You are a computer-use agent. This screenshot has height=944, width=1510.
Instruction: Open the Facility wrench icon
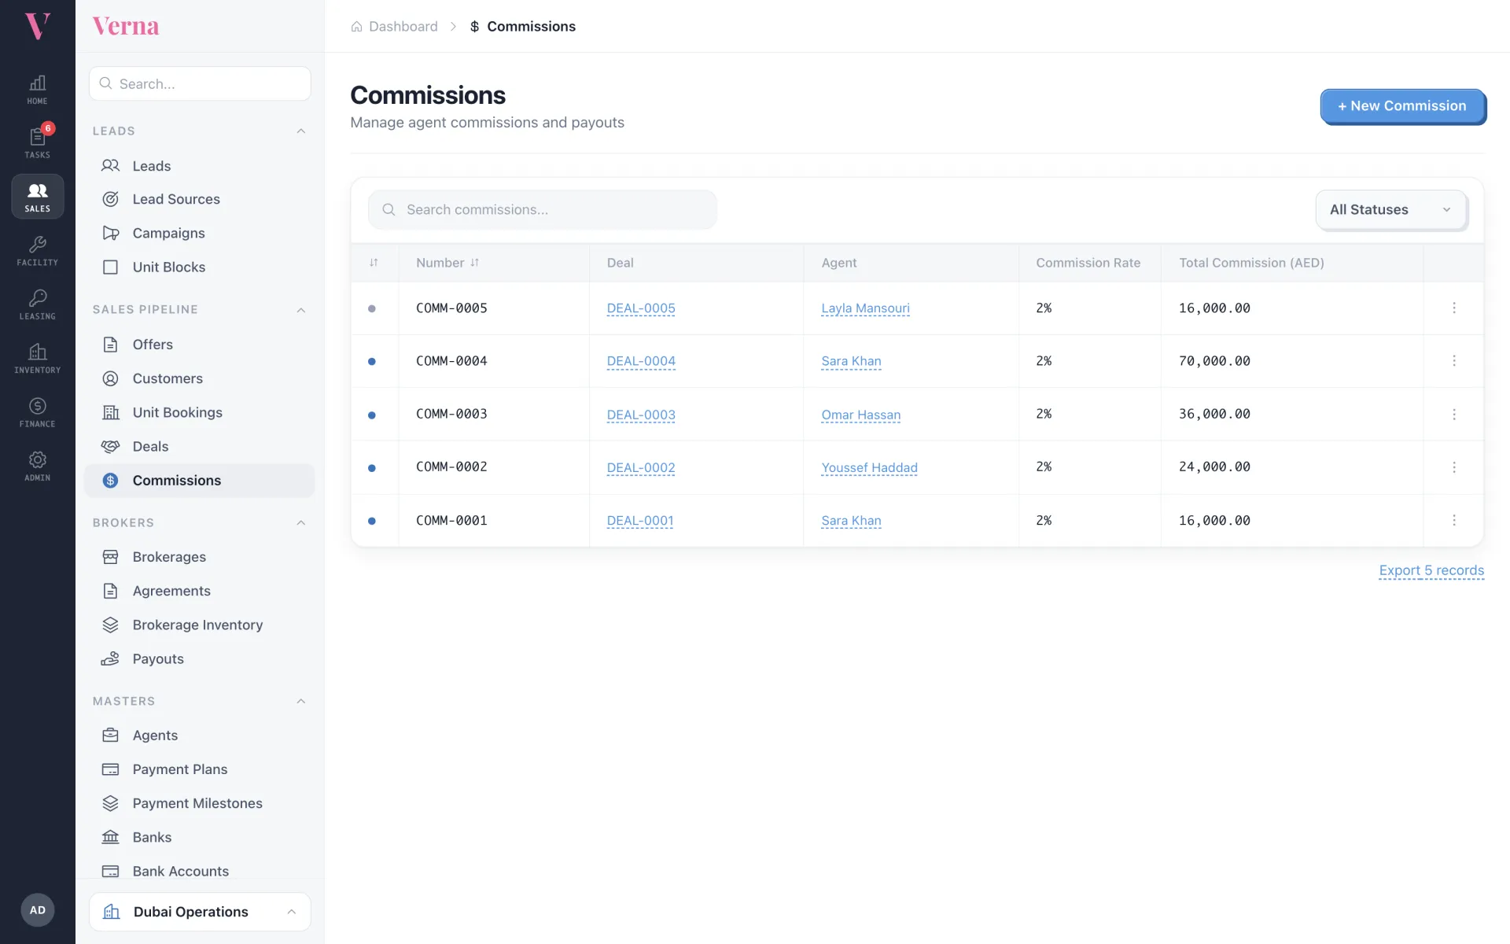click(37, 250)
